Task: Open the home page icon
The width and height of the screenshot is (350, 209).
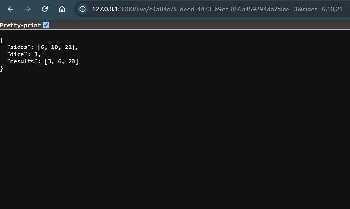Action: (62, 9)
